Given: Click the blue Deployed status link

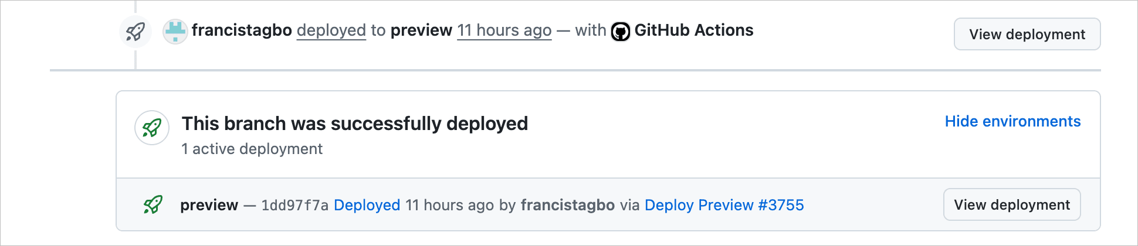Looking at the screenshot, I should click(x=367, y=205).
